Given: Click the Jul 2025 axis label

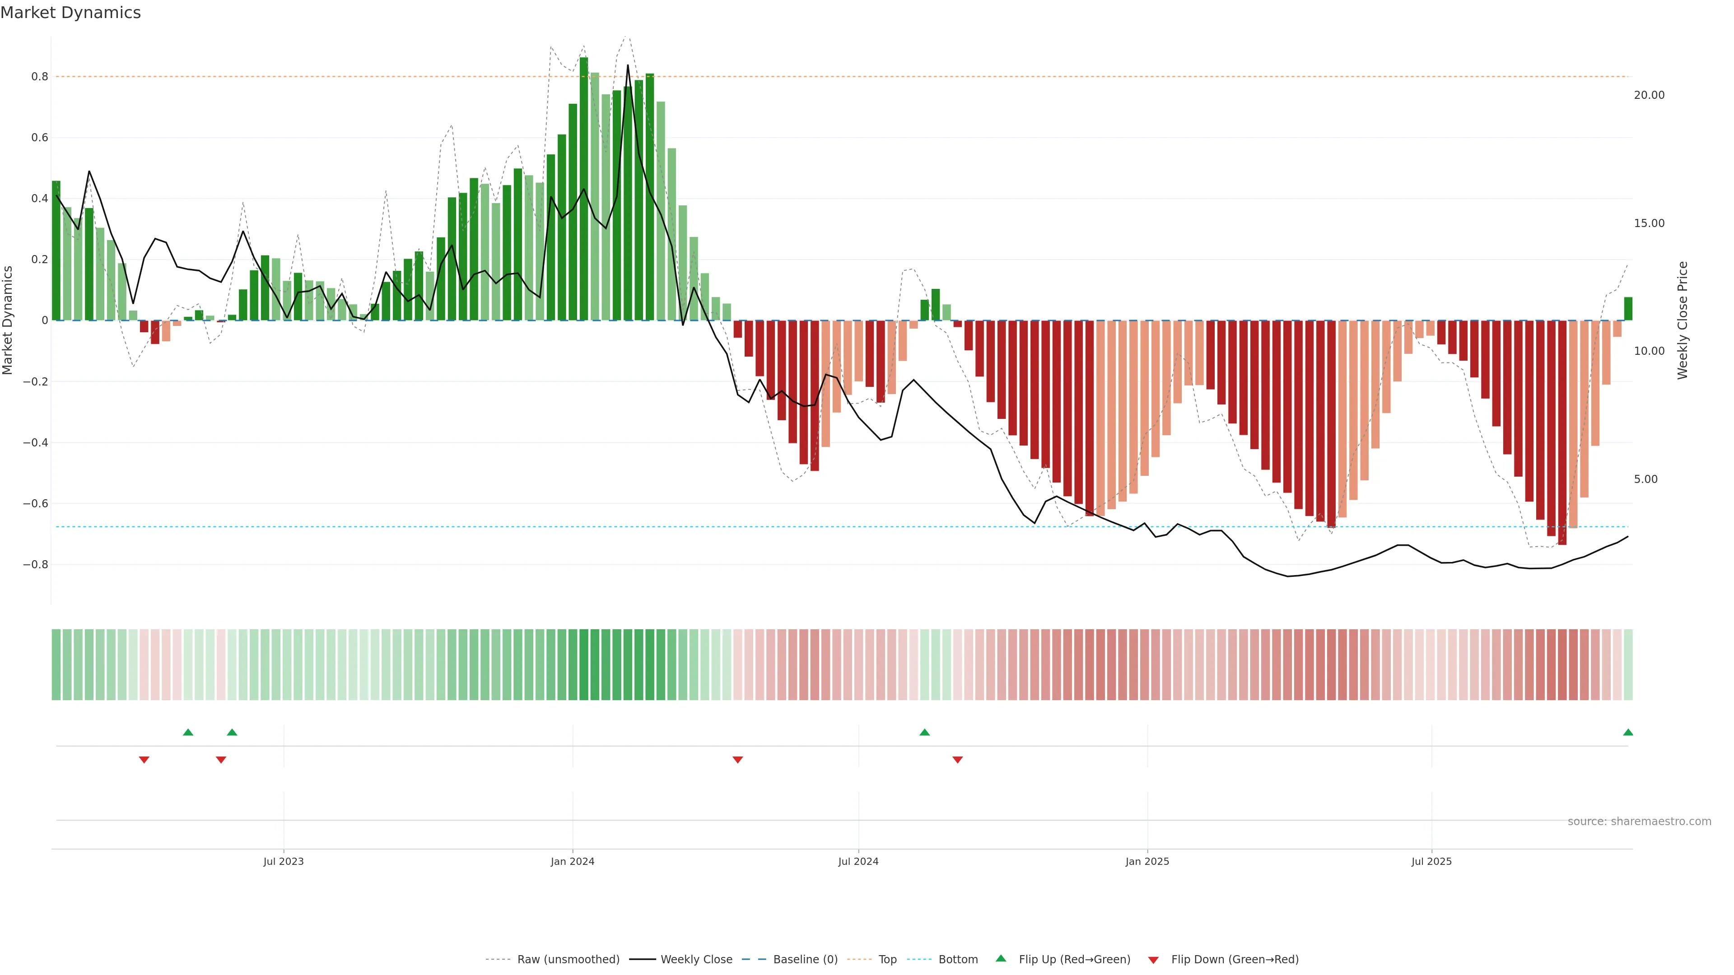Looking at the screenshot, I should tap(1431, 861).
